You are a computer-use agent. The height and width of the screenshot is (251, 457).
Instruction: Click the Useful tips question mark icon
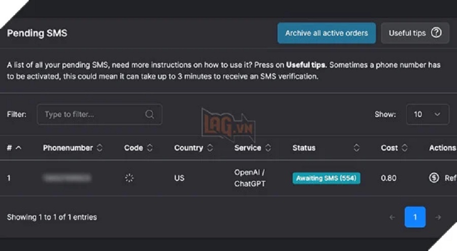click(436, 33)
